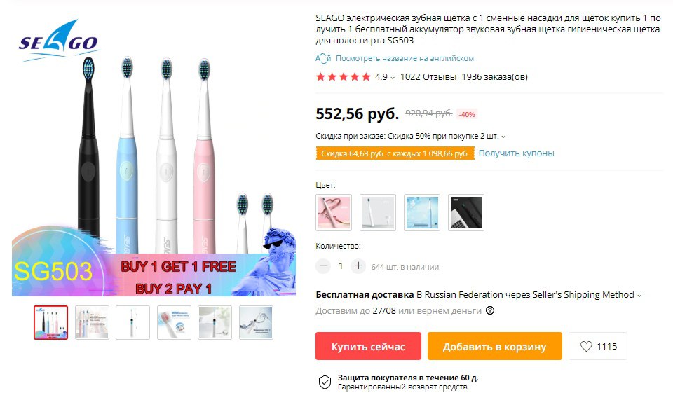The height and width of the screenshot is (407, 673).
Task: Select the black toothbrush color option
Action: point(466,212)
